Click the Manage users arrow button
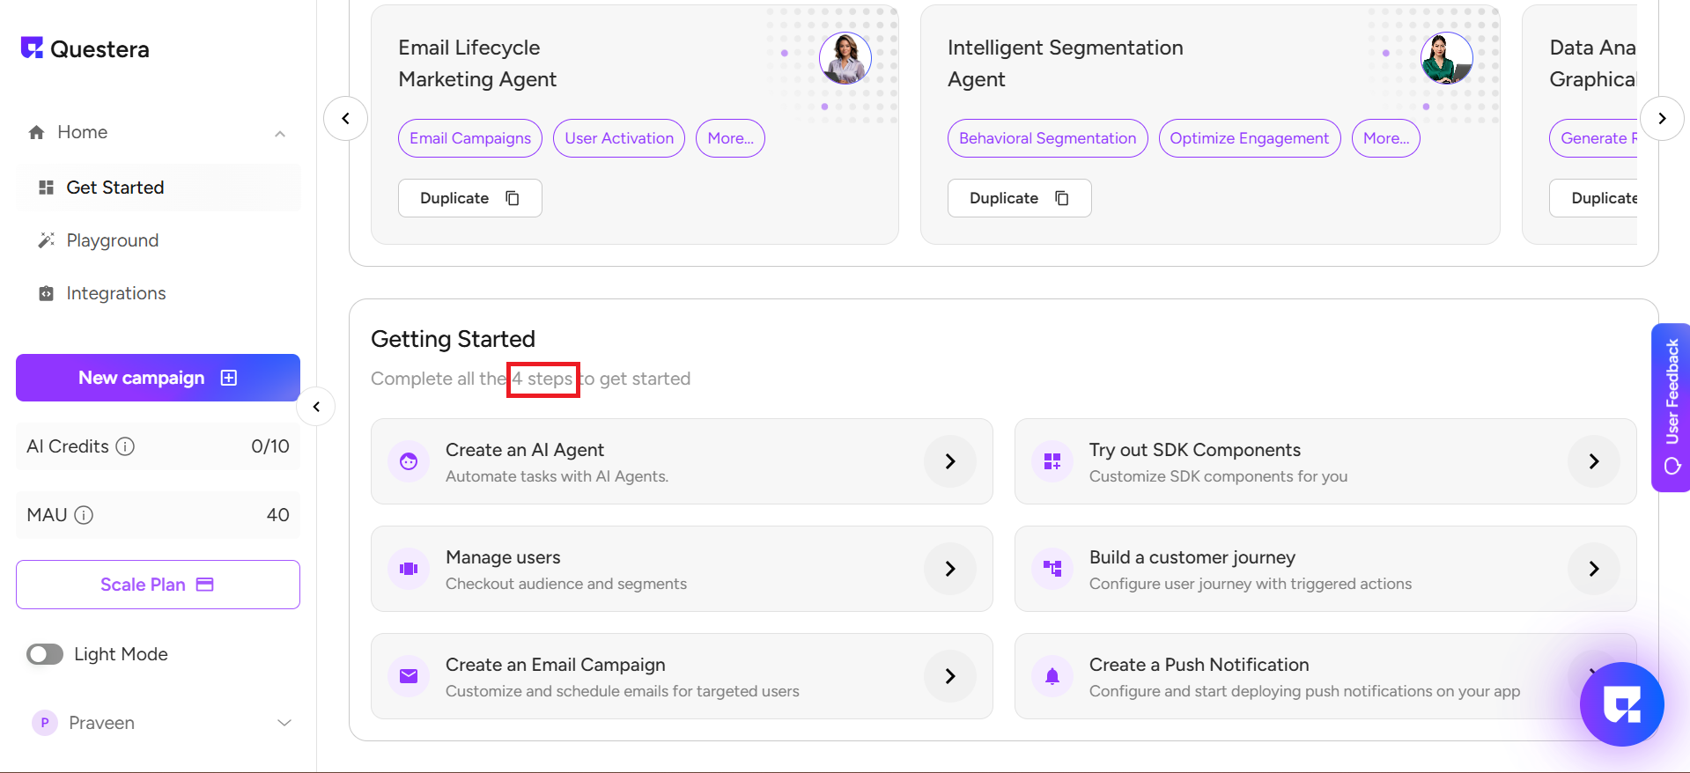Viewport: 1690px width, 773px height. pos(949,569)
